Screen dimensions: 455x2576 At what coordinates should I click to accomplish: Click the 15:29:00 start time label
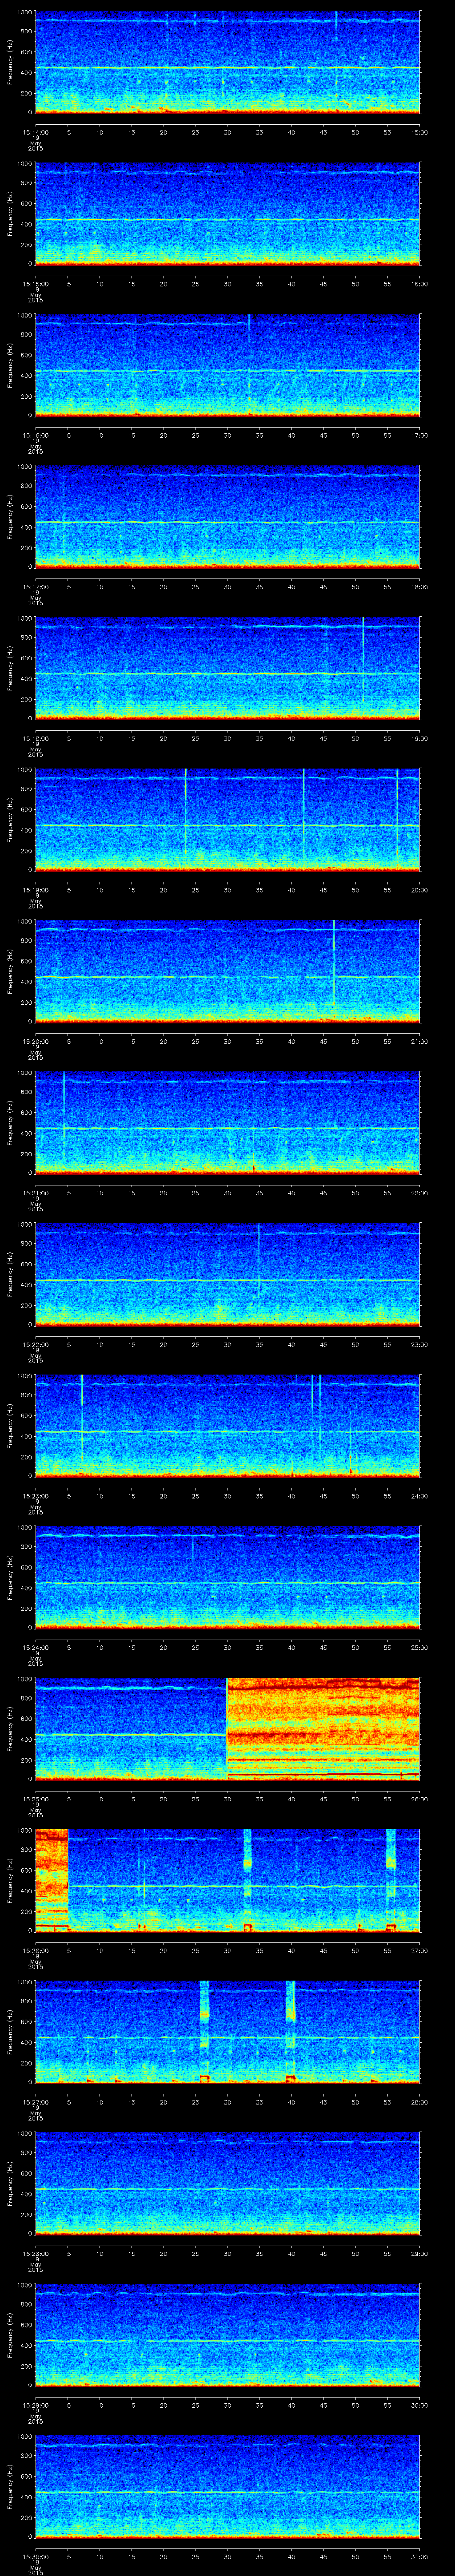click(x=35, y=2405)
